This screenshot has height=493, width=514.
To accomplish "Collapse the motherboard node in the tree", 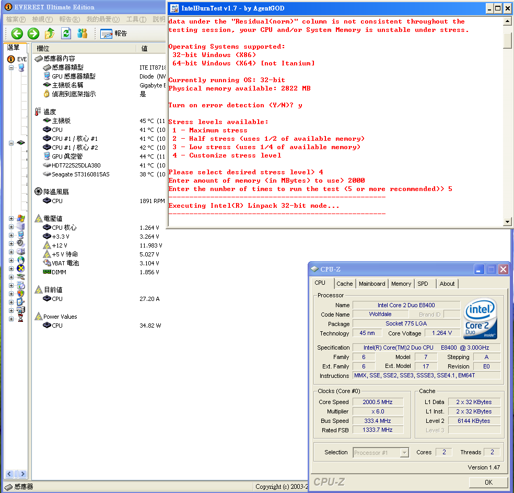I will click(x=11, y=142).
